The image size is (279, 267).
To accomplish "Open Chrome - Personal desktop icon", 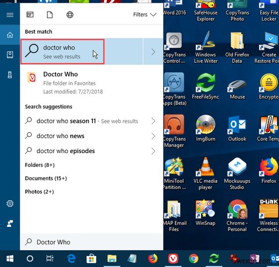I will tap(237, 216).
